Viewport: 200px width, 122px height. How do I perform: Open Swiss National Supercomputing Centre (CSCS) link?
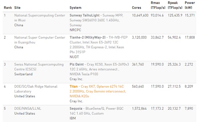39,67
